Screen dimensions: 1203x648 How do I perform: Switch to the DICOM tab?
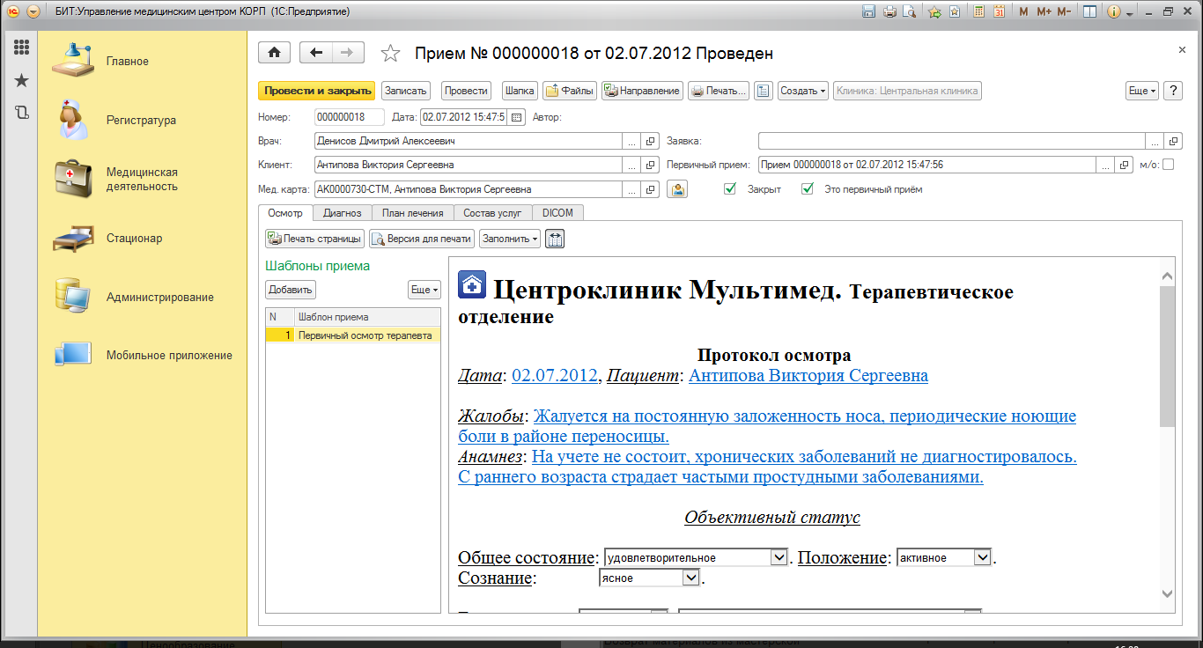coord(557,213)
